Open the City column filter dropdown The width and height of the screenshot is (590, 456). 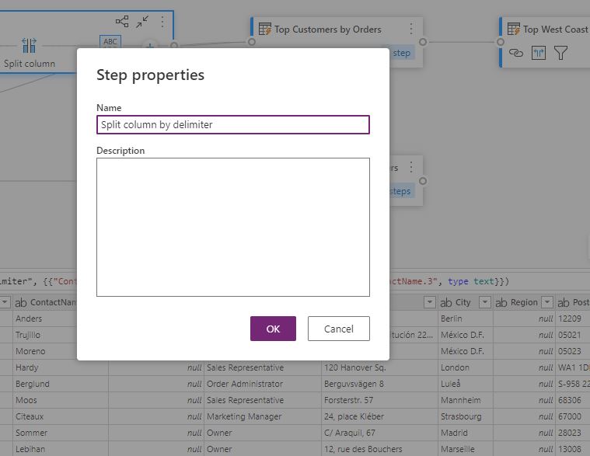pos(484,302)
